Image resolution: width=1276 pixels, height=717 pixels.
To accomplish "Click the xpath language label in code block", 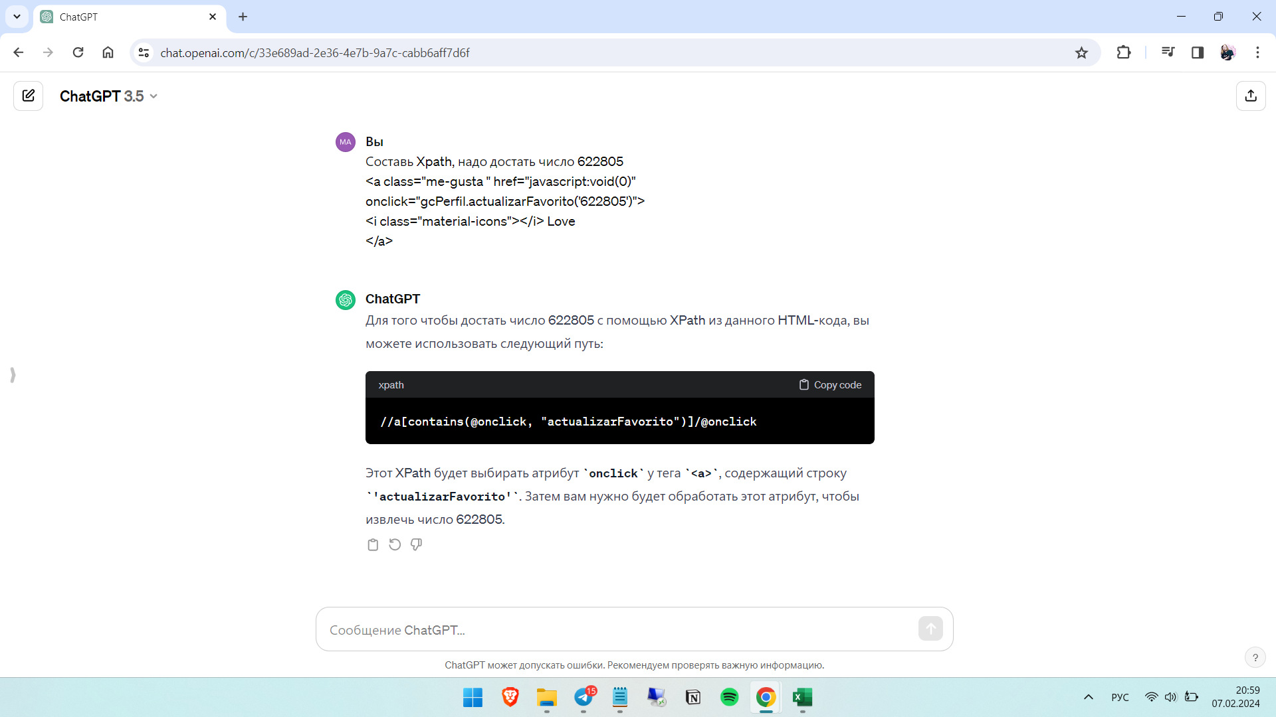I will click(x=391, y=385).
